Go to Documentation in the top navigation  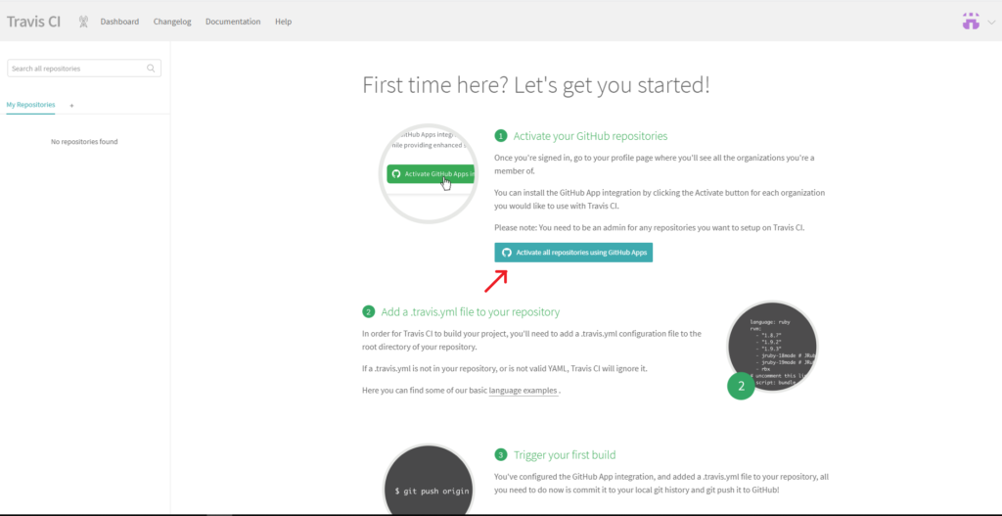pyautogui.click(x=233, y=22)
